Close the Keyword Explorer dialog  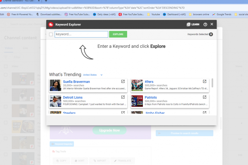coord(212,24)
